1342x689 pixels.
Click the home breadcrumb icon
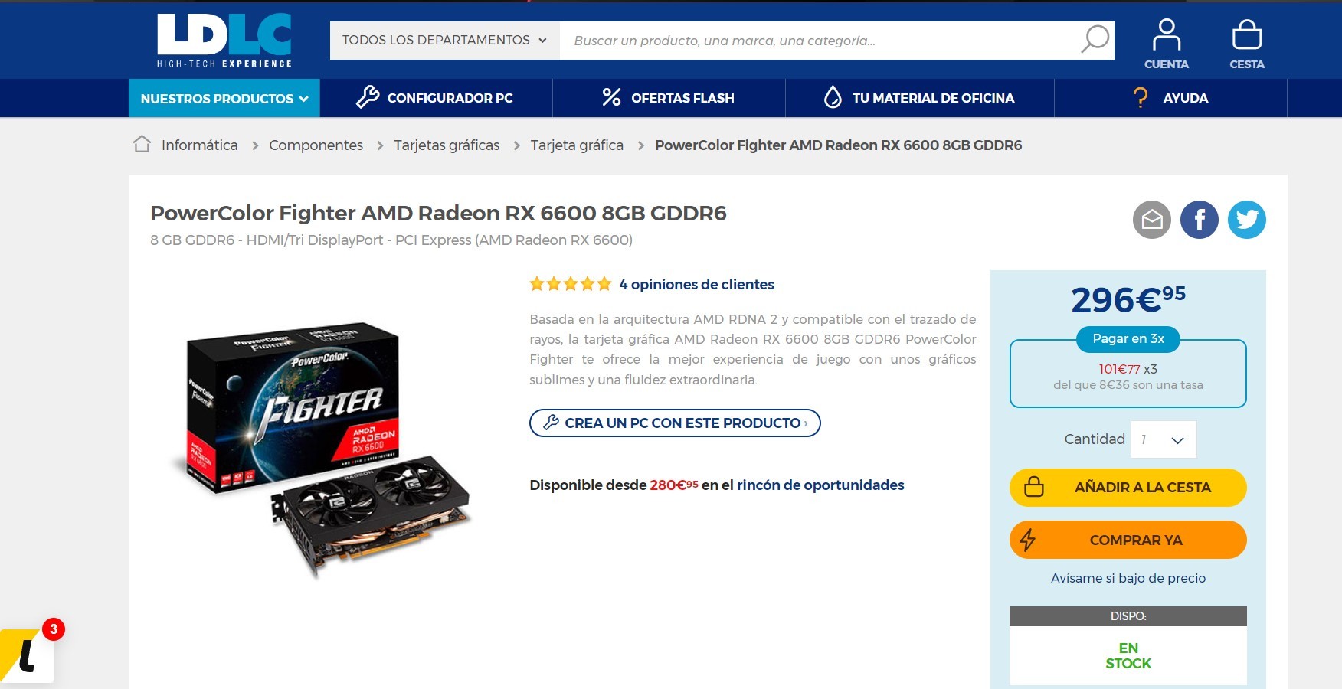(x=142, y=144)
